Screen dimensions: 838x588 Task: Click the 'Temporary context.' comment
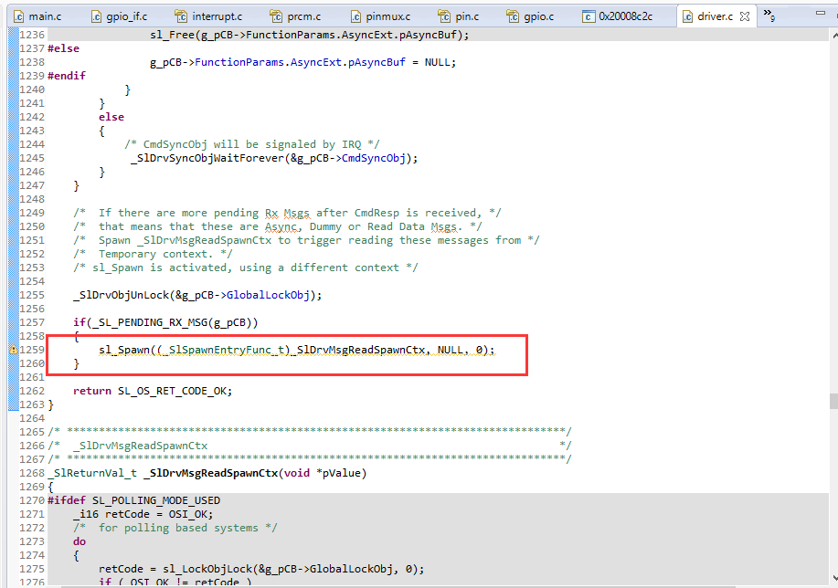(153, 254)
